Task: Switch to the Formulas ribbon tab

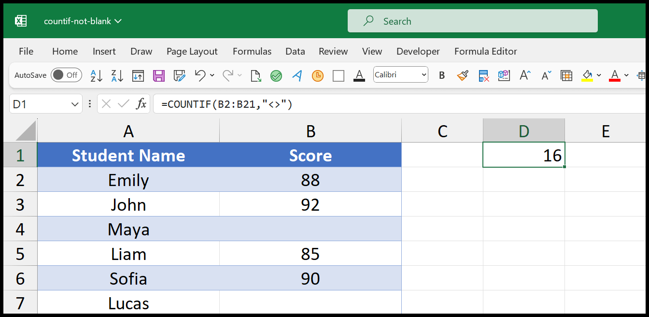Action: click(252, 51)
